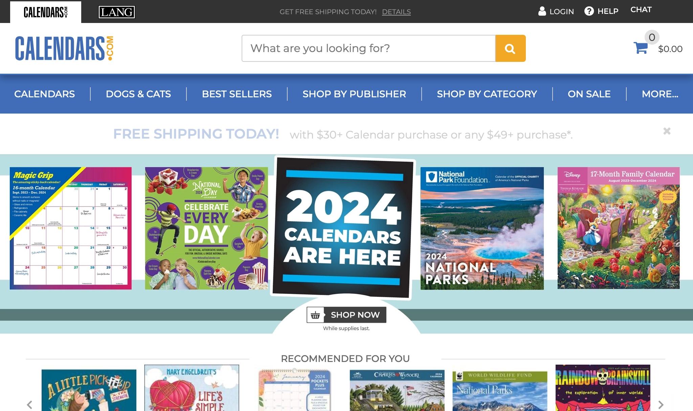Open the Dogs & Cats menu
Image resolution: width=693 pixels, height=411 pixels.
138,94
